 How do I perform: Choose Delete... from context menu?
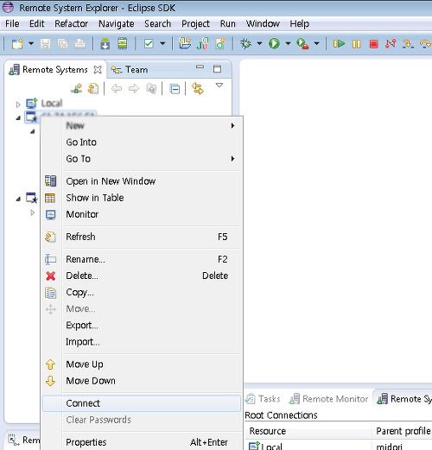click(x=142, y=276)
